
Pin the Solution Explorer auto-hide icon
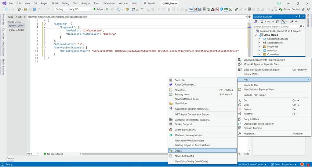300,17
